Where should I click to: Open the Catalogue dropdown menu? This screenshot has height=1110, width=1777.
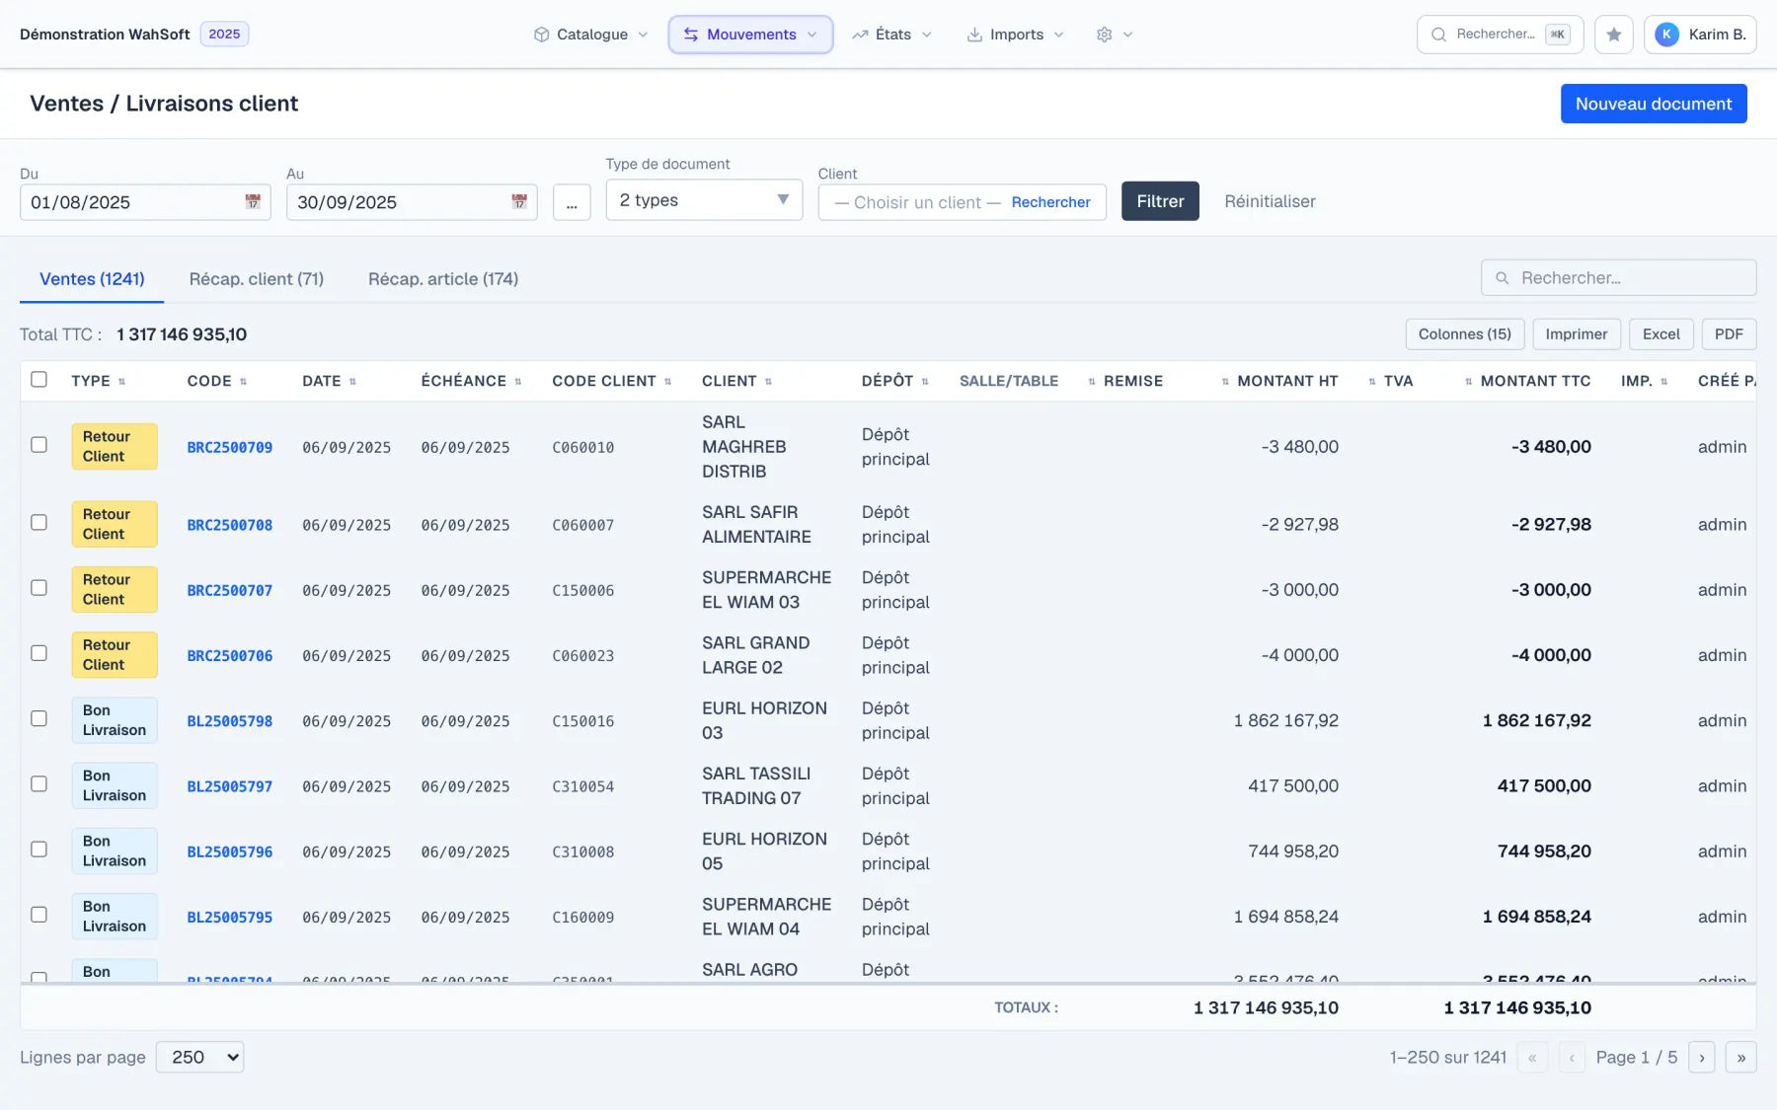click(590, 35)
